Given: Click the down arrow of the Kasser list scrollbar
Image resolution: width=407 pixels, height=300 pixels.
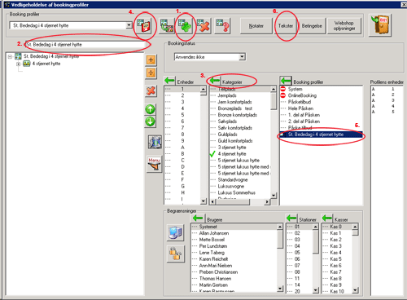Looking at the screenshot, I should (x=356, y=290).
